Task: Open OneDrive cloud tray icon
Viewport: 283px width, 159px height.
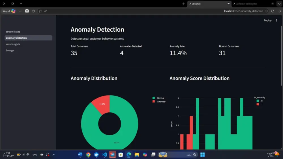Action: tap(42, 155)
